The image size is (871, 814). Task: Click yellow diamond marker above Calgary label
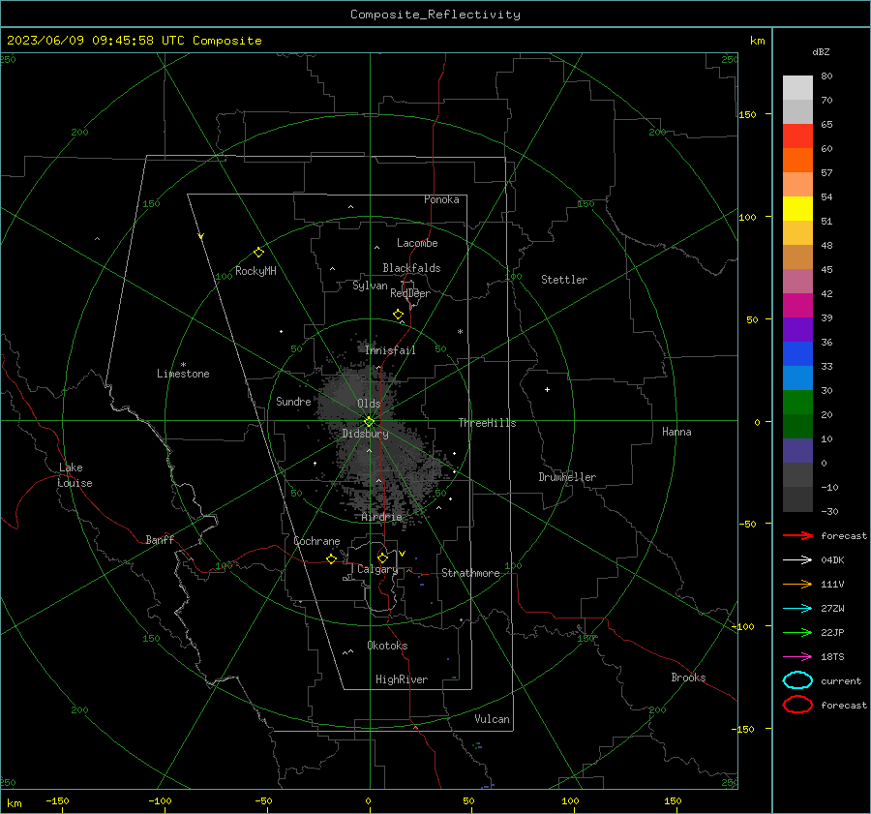(x=382, y=558)
